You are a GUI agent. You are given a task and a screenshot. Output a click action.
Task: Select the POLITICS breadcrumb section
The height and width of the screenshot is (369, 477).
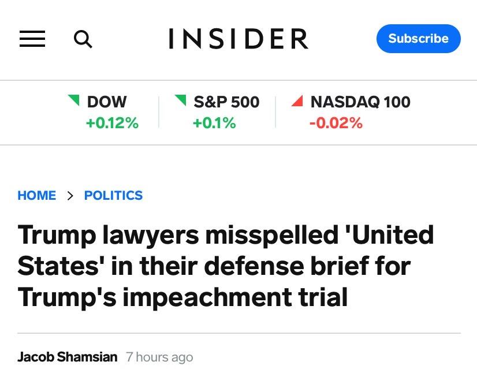coord(113,195)
